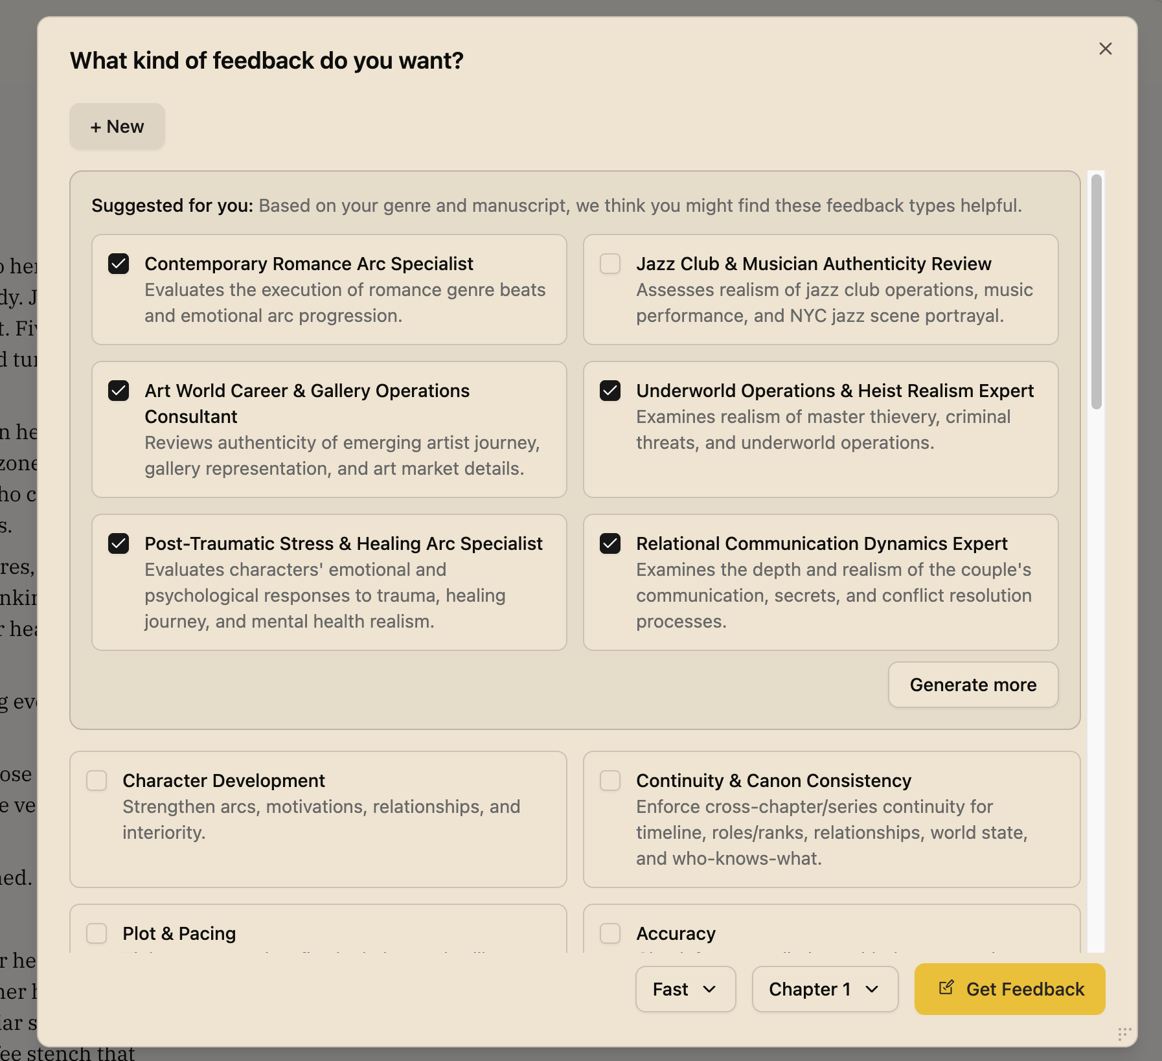Image resolution: width=1162 pixels, height=1061 pixels.
Task: Click the resize handle at bottom right
Action: point(1124,1034)
